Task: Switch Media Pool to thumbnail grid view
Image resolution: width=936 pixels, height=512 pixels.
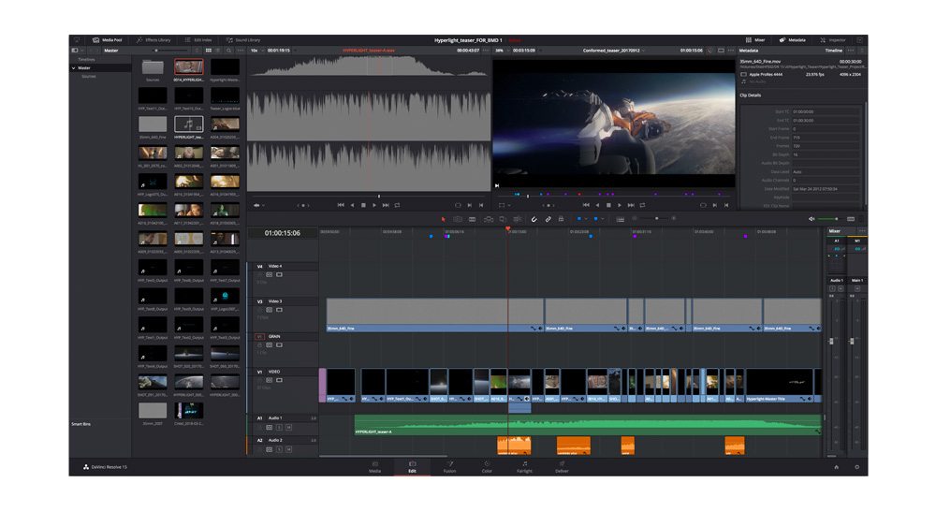Action: [208, 51]
